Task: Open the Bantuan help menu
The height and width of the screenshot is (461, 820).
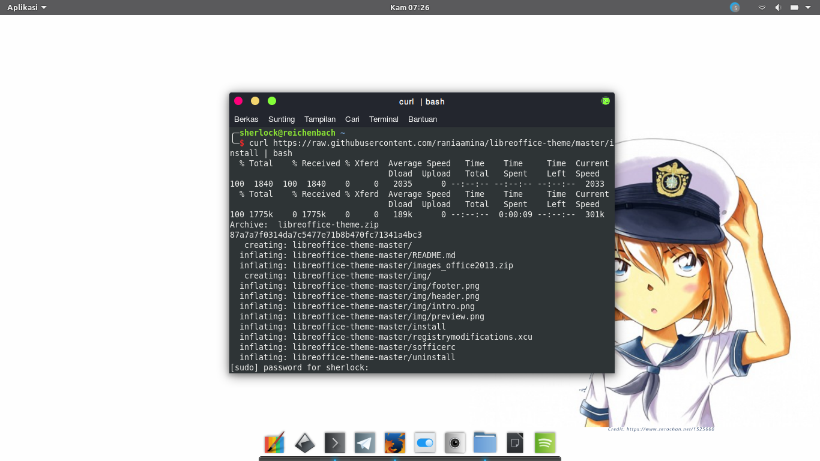Action: pos(423,119)
